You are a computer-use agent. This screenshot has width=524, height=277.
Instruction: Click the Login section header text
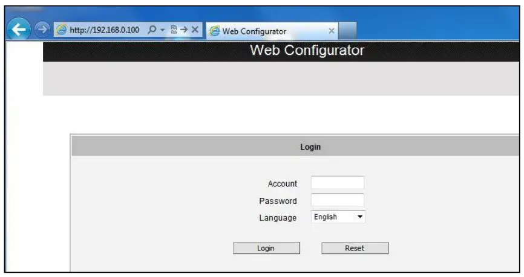310,147
